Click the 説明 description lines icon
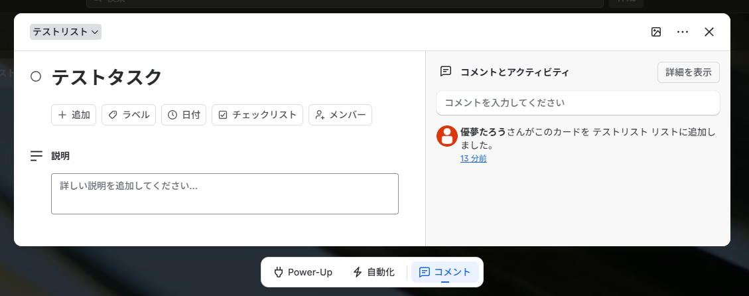Screen dimensions: 749x296 [x=36, y=156]
